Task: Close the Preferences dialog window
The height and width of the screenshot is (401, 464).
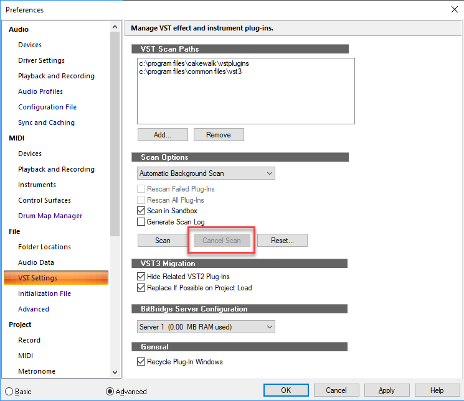Action: tap(453, 9)
